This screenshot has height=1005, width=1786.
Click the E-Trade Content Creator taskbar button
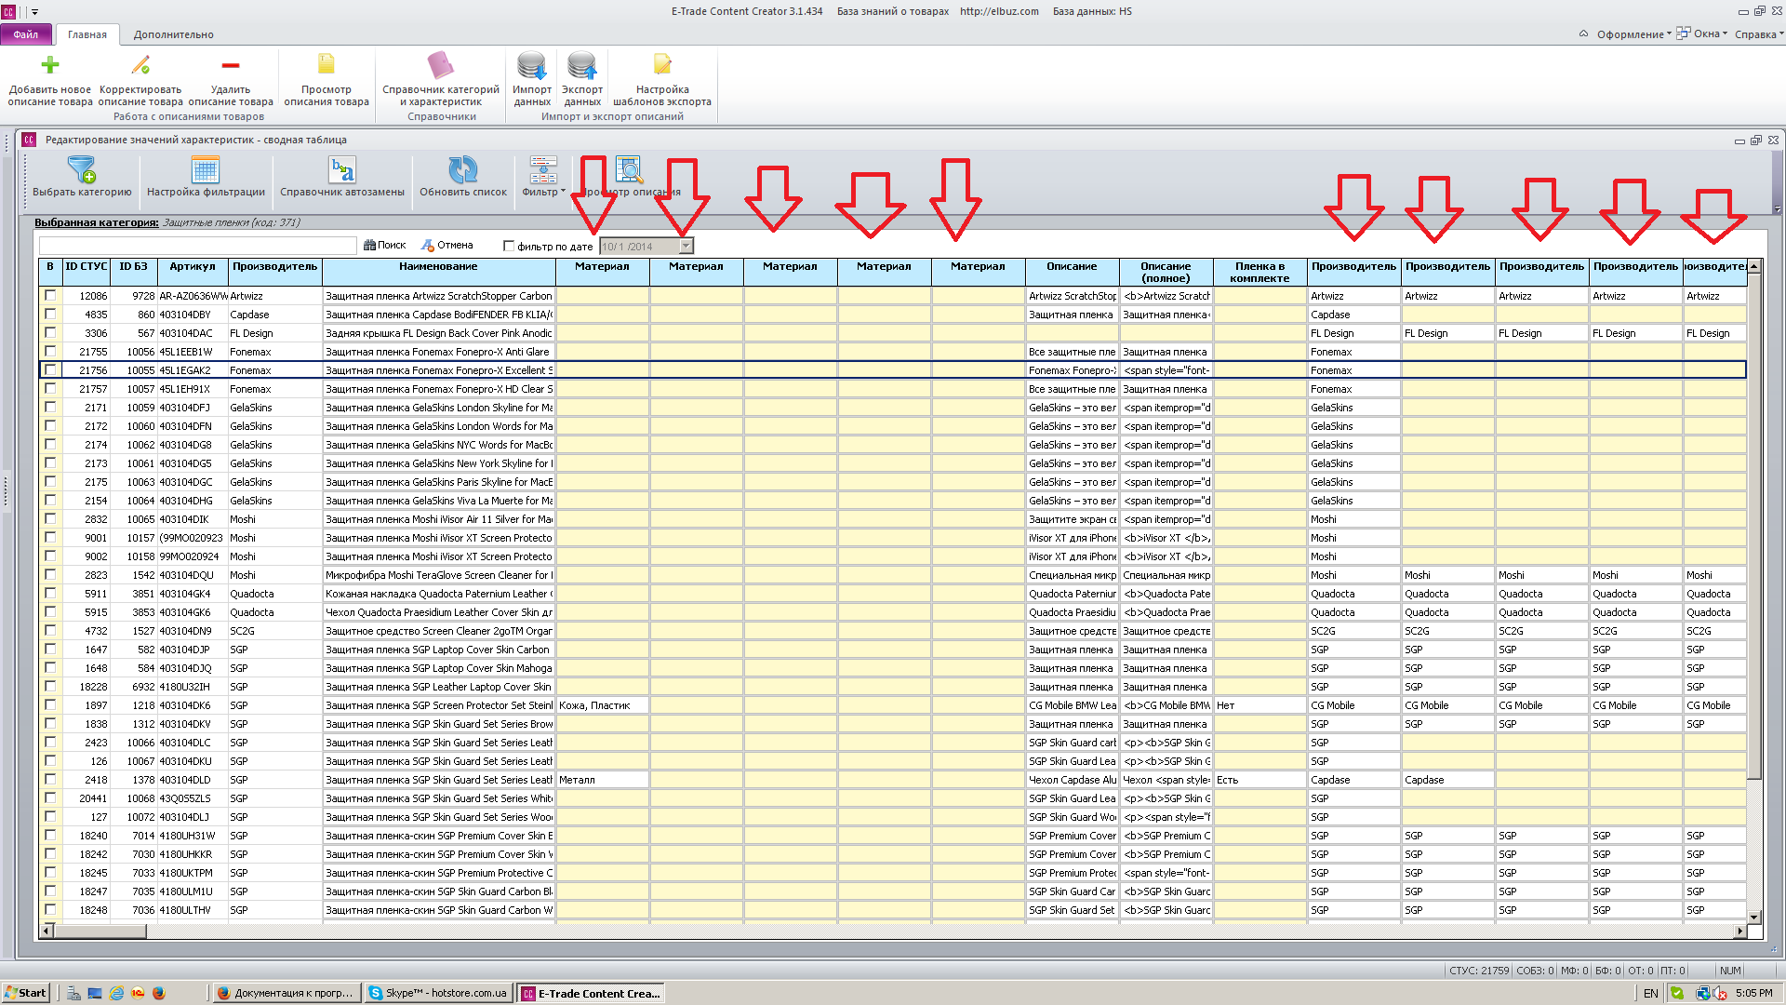tap(591, 993)
